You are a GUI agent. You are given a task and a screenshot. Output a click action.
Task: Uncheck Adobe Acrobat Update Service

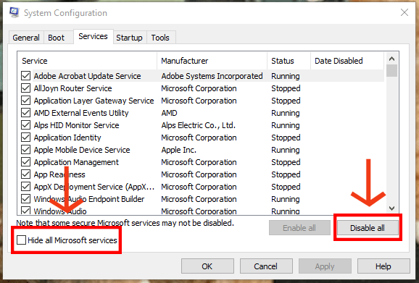pos(25,76)
